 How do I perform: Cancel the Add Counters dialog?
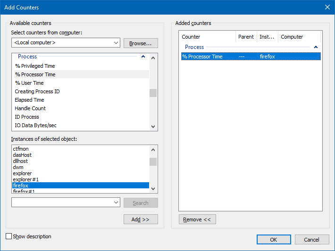(312, 240)
